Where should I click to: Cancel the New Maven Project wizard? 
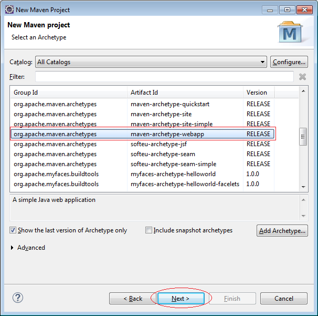coord(284,299)
